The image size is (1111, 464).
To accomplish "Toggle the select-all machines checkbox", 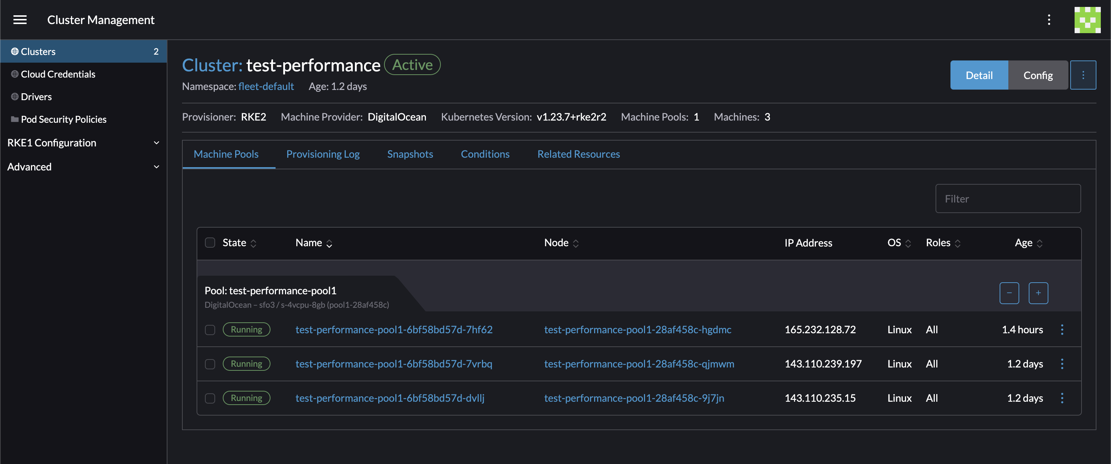I will coord(210,241).
